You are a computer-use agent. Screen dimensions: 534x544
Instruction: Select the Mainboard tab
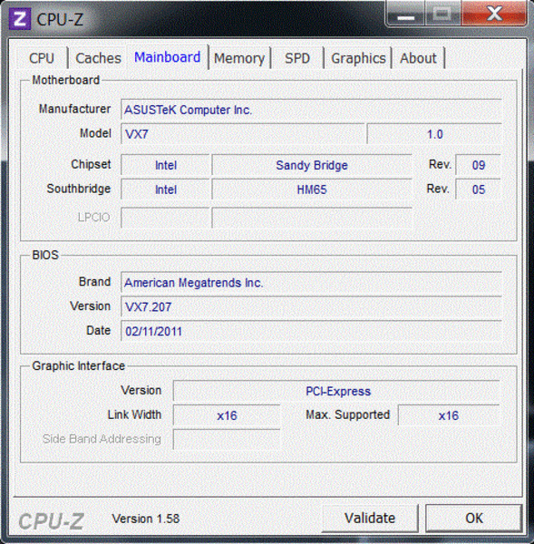click(167, 57)
